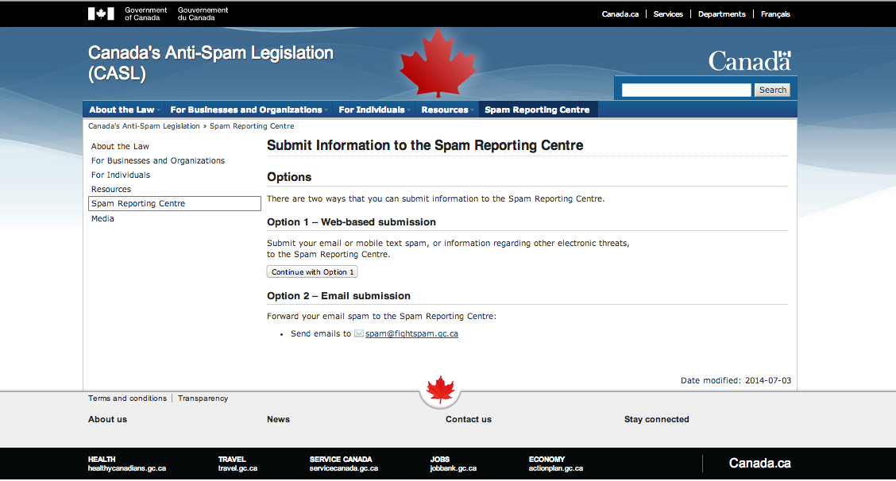Open Media in the left sidebar
The width and height of the screenshot is (896, 481).
pos(102,218)
